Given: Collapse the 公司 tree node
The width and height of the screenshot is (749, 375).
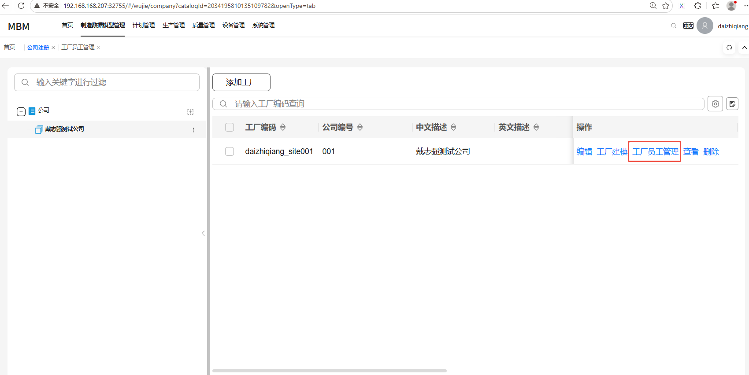Looking at the screenshot, I should pyautogui.click(x=21, y=111).
